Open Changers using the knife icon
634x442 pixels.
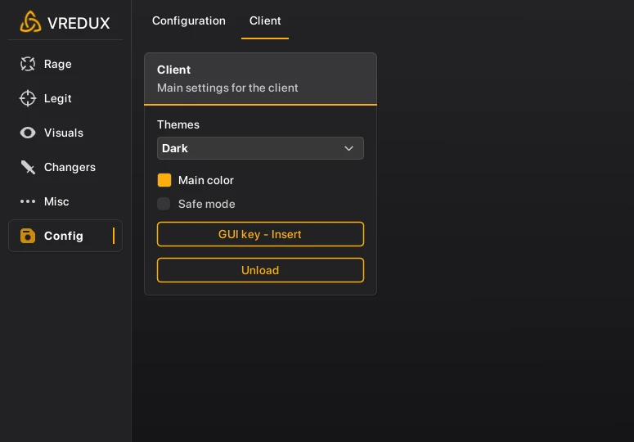coord(28,167)
